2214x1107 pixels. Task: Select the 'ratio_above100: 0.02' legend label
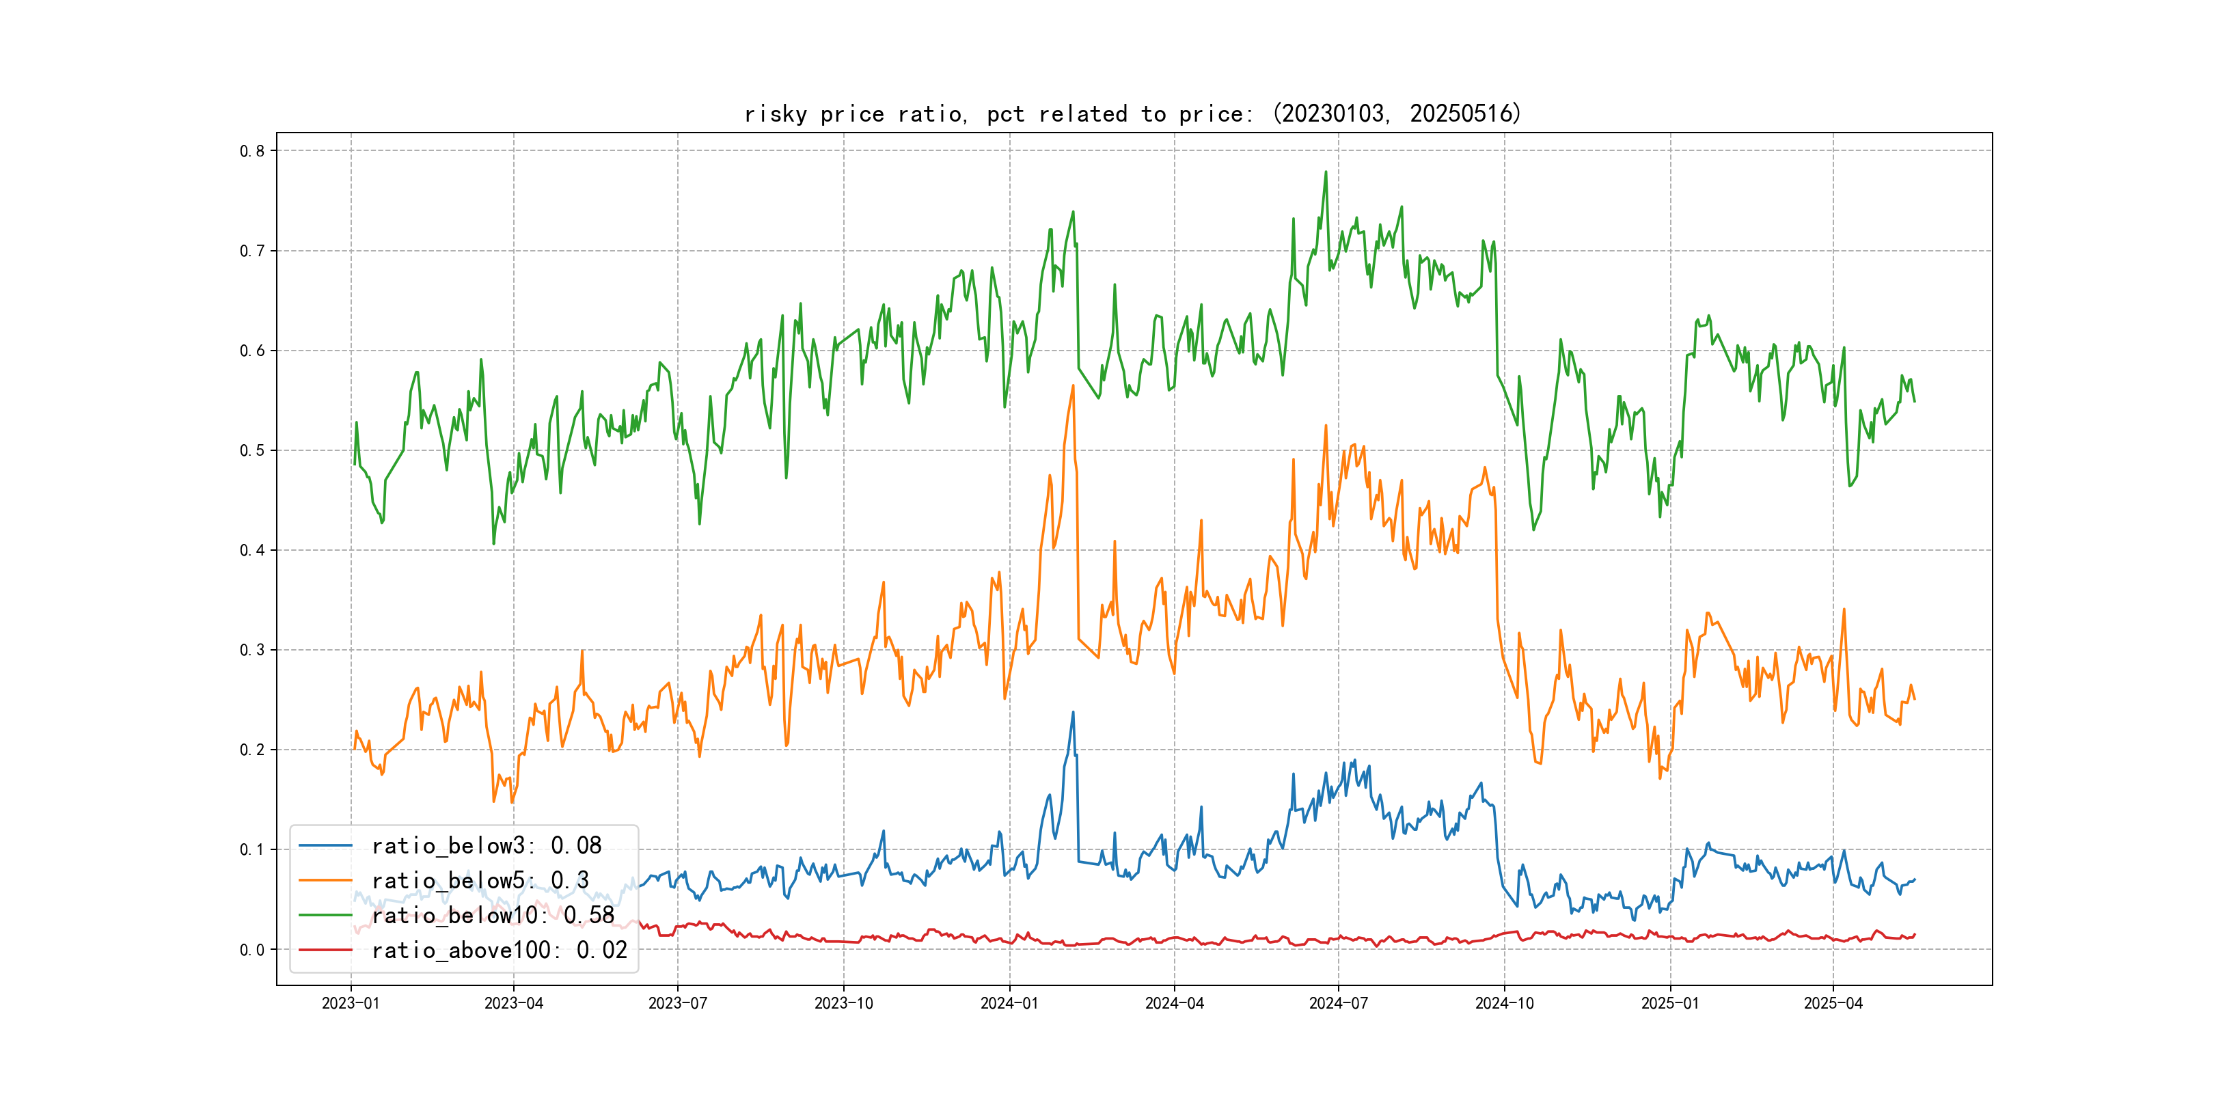(500, 950)
